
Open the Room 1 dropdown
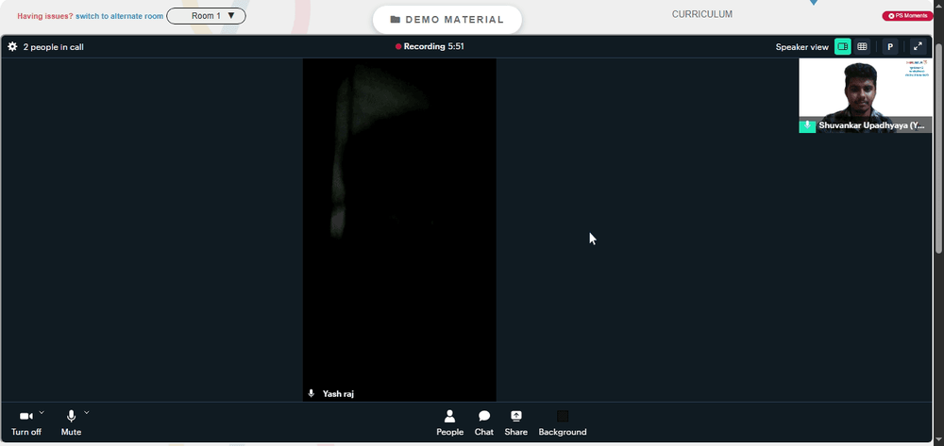coord(206,16)
